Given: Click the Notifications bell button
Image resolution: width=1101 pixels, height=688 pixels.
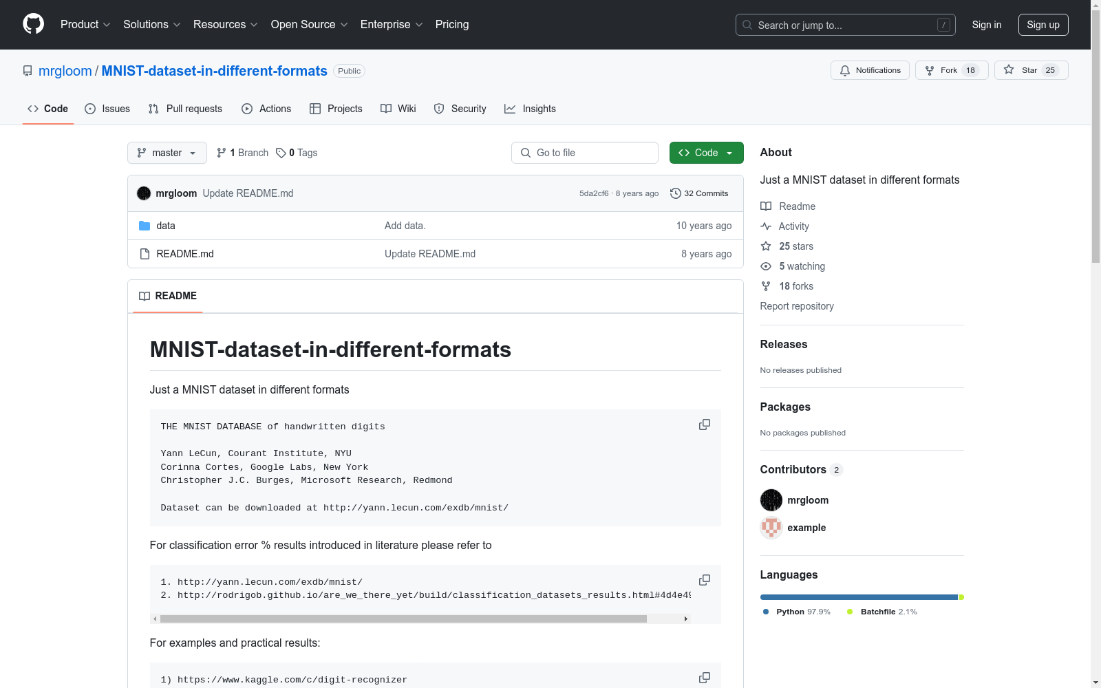Looking at the screenshot, I should point(870,70).
